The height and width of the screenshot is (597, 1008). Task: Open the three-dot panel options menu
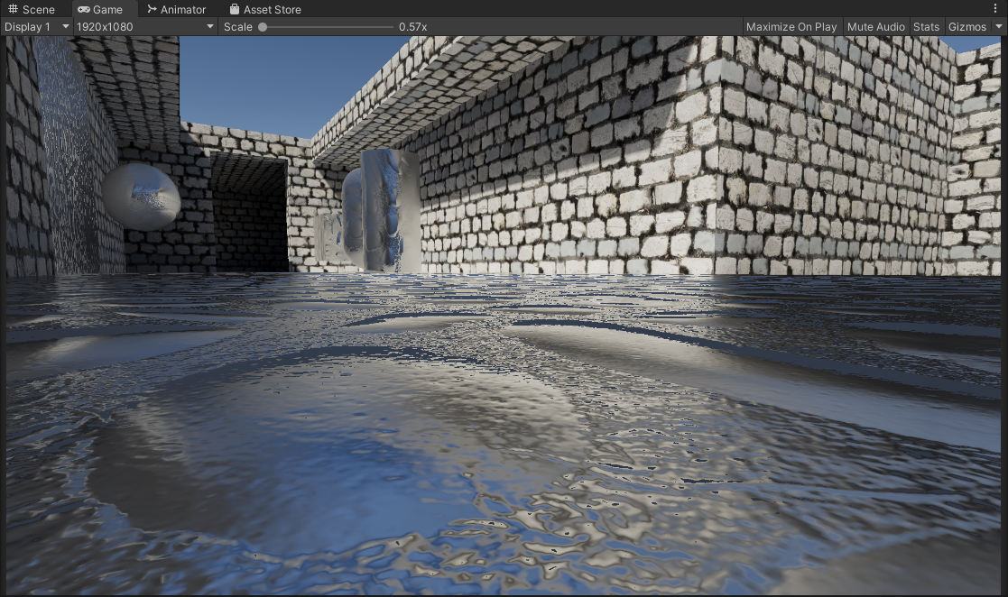(995, 9)
